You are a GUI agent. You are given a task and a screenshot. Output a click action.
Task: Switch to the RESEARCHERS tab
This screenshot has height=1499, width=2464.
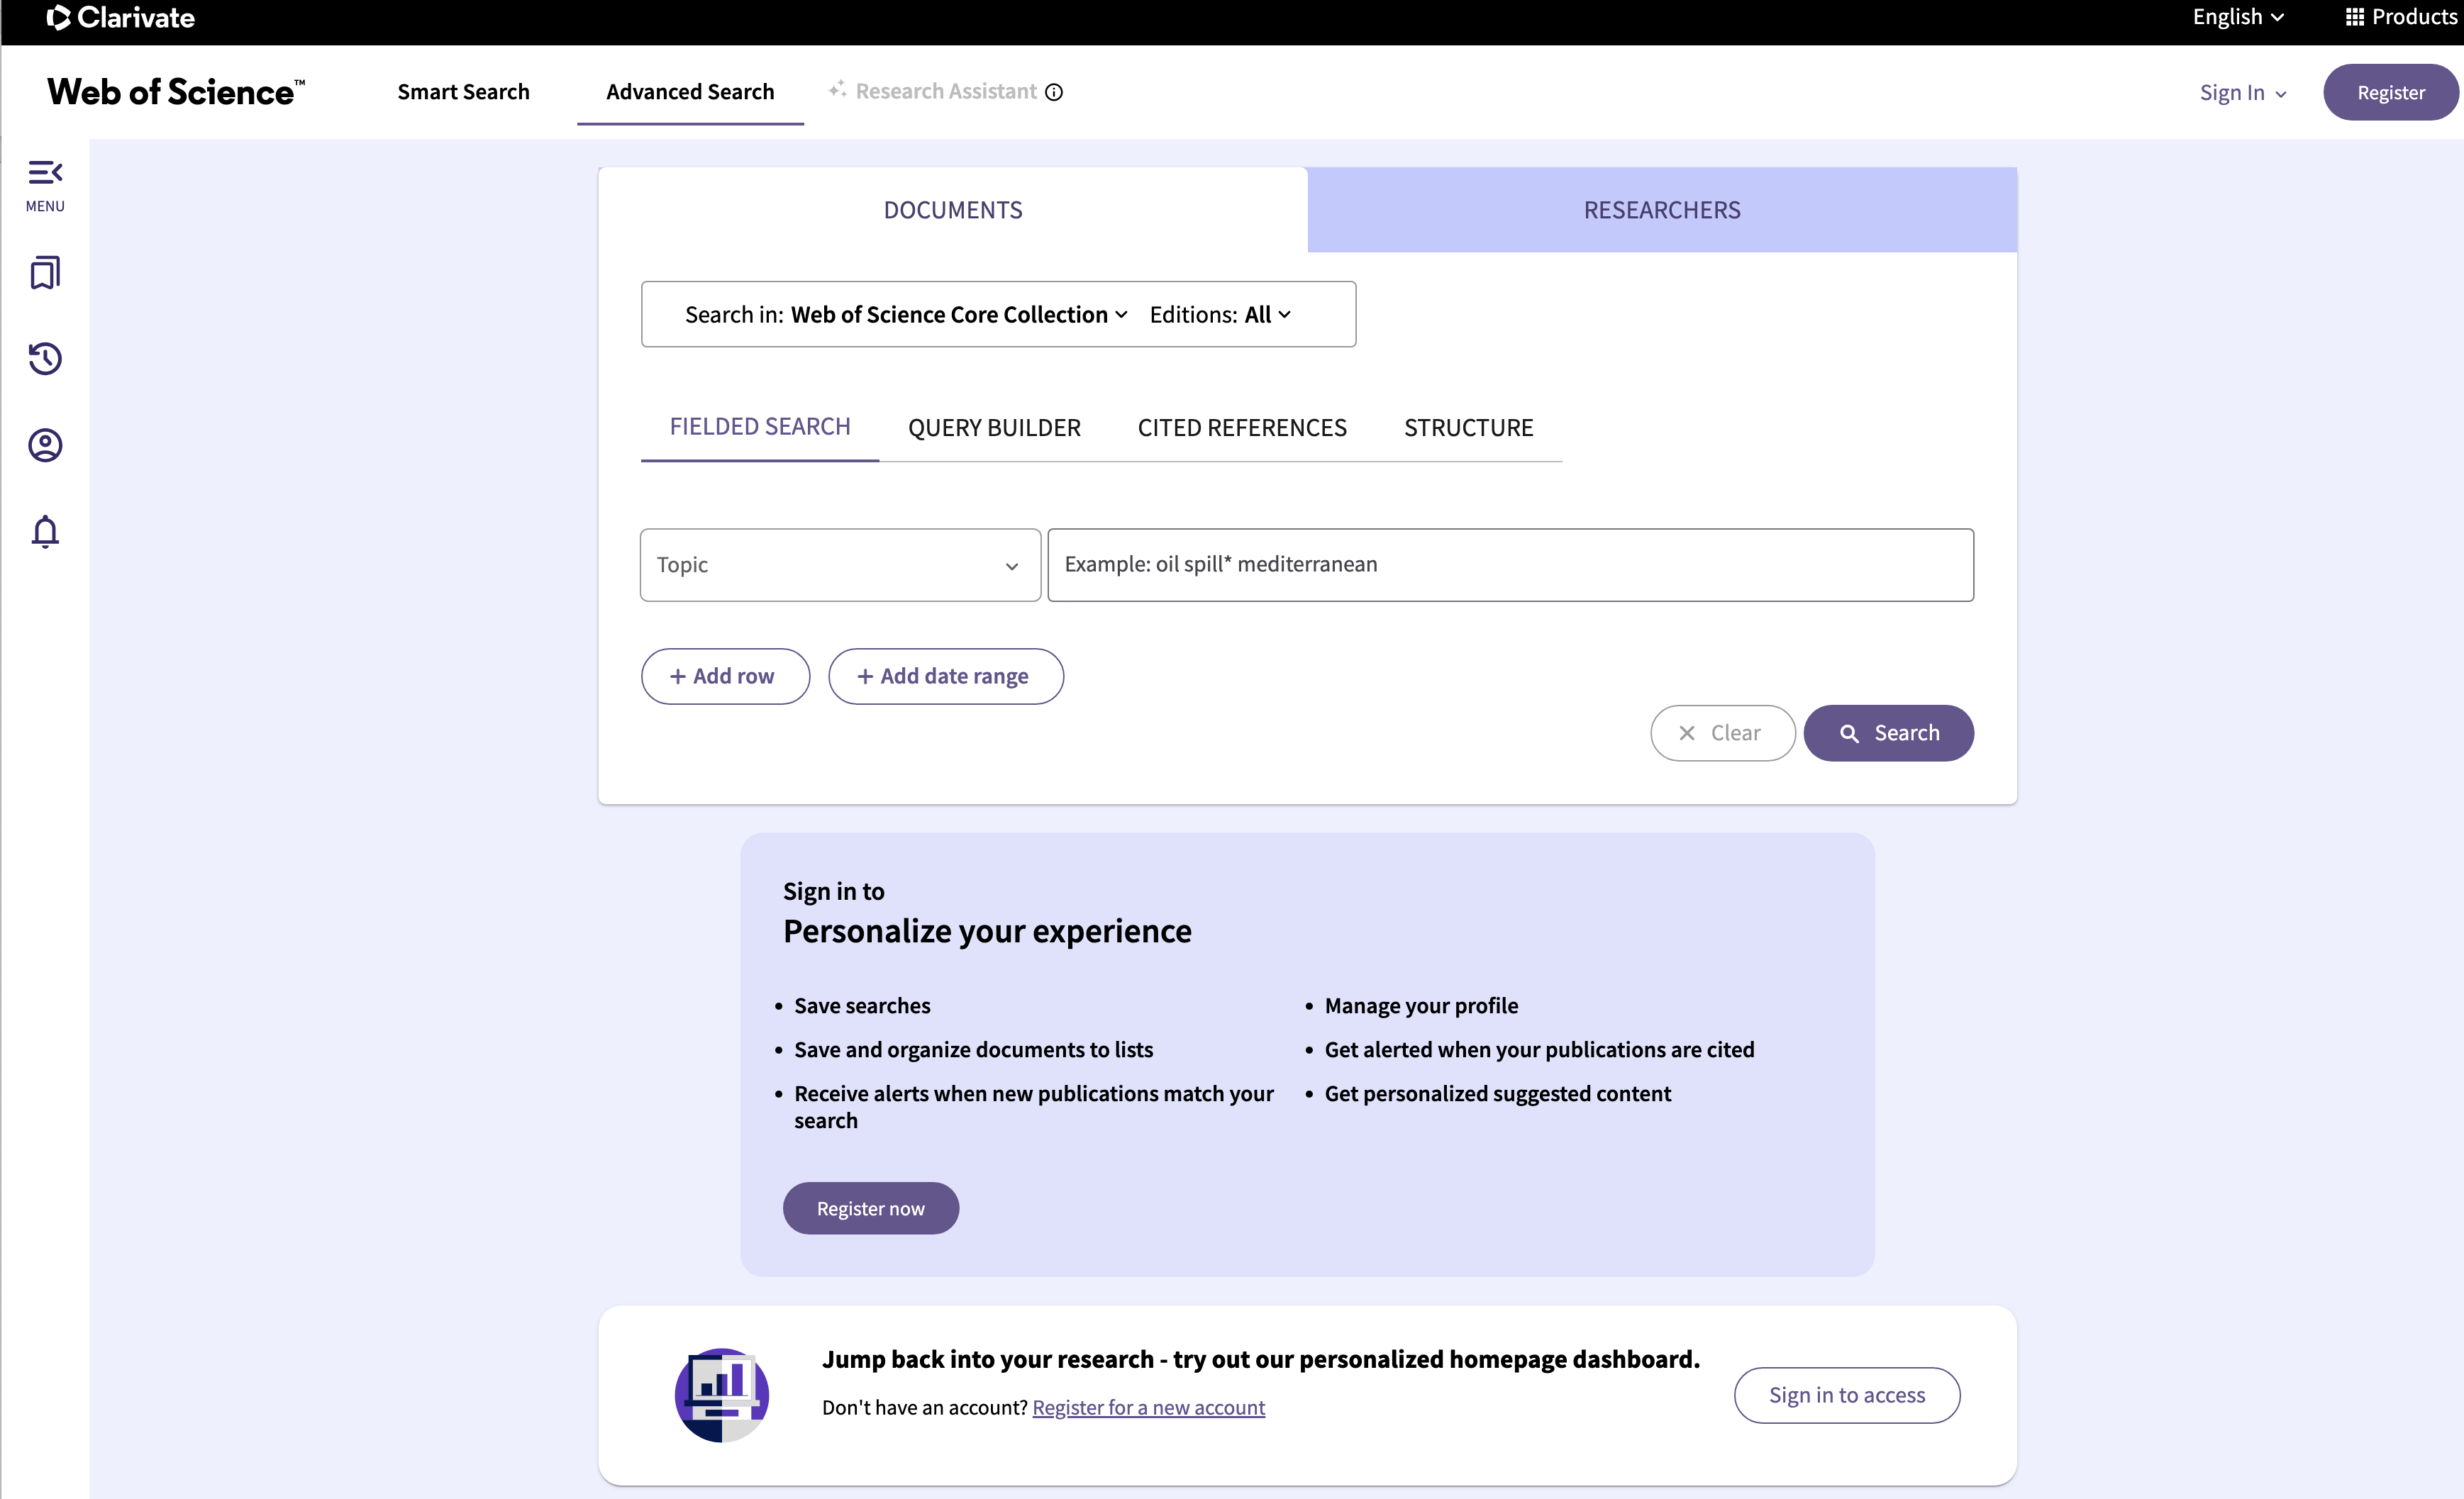pos(1661,210)
